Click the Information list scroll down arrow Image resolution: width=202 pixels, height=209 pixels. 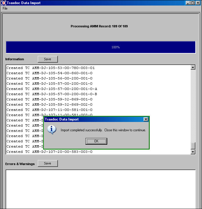point(193,152)
